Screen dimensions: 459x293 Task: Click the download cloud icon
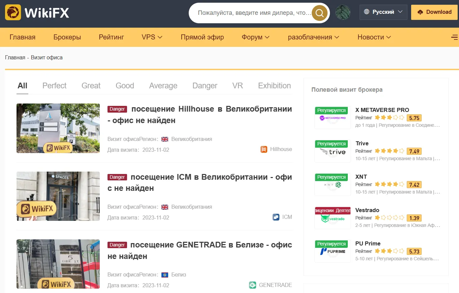(x=420, y=12)
